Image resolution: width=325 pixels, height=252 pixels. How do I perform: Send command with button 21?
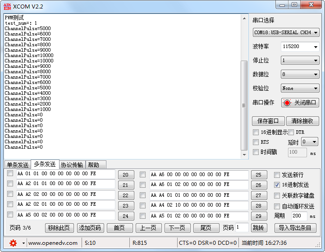coord(126,185)
